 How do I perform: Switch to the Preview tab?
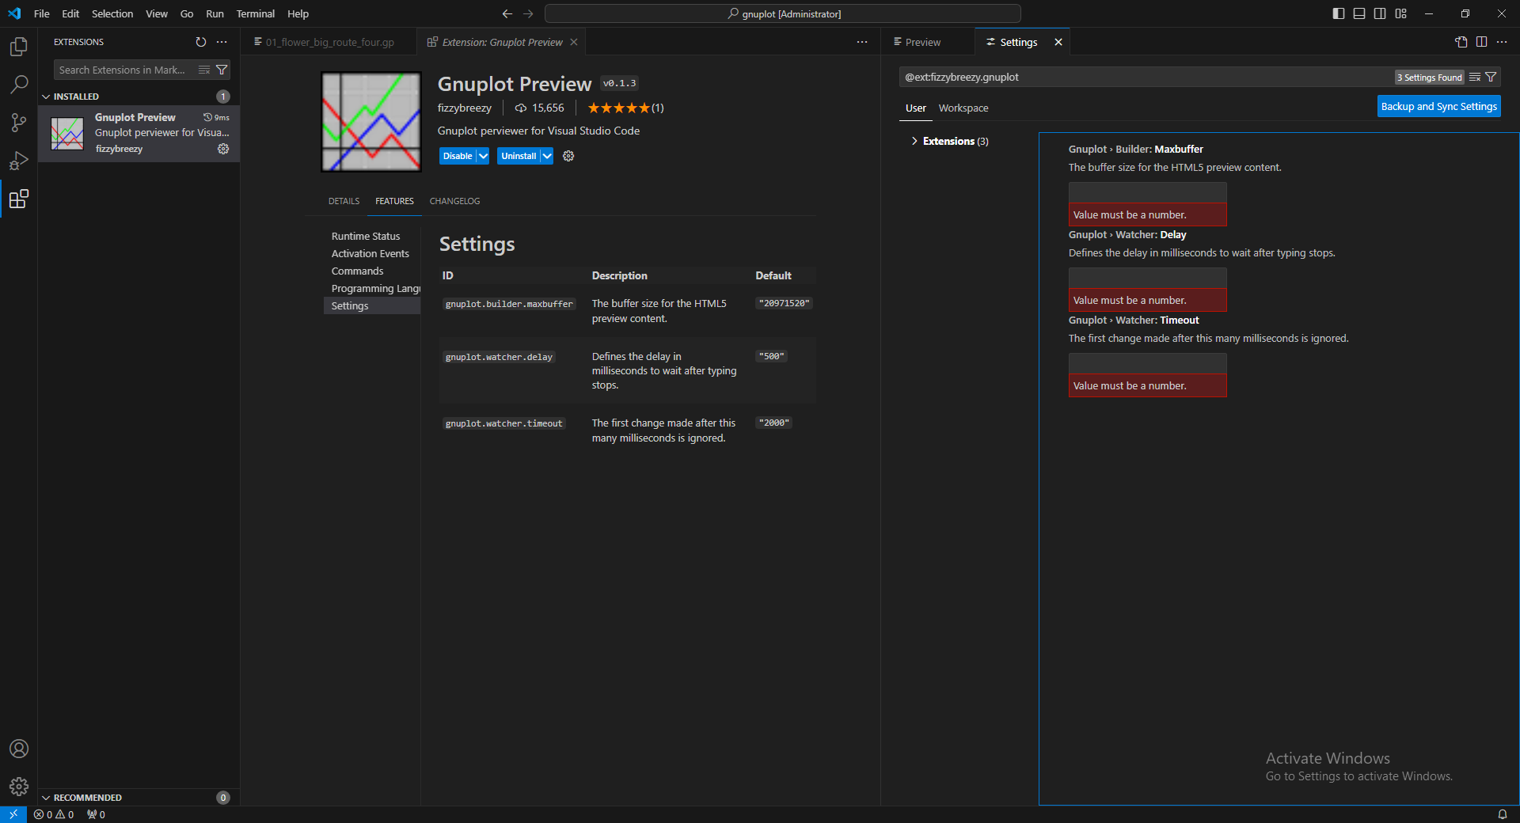[923, 42]
